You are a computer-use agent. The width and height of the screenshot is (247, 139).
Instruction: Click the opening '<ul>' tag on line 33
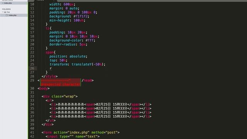click(x=50, y=100)
